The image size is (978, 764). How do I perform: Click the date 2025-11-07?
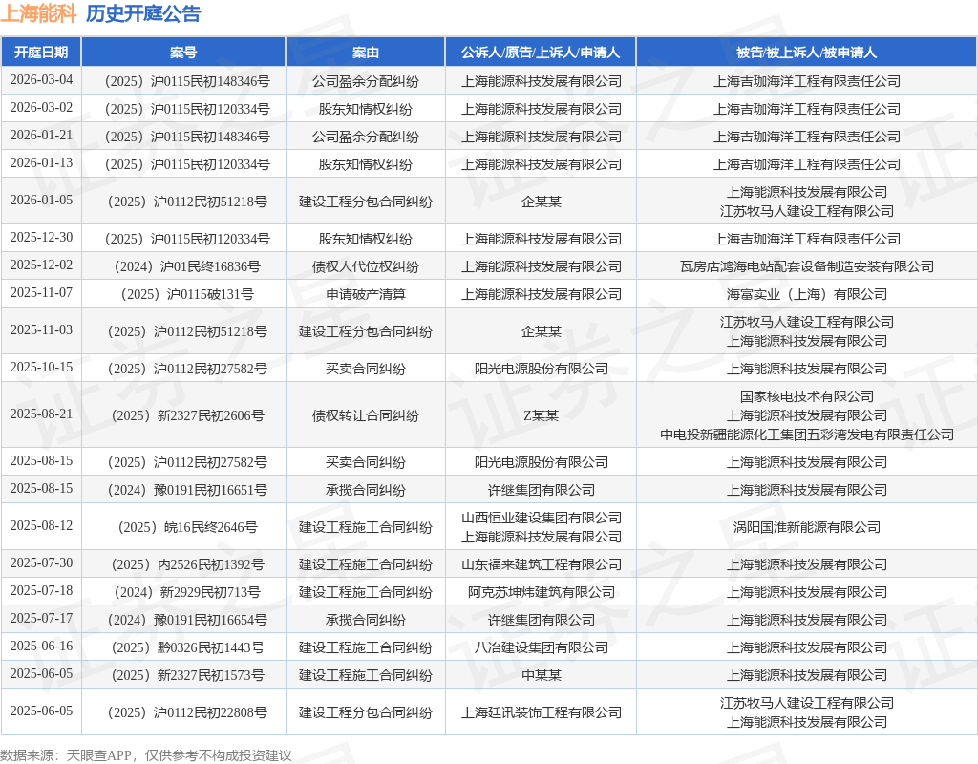41,292
